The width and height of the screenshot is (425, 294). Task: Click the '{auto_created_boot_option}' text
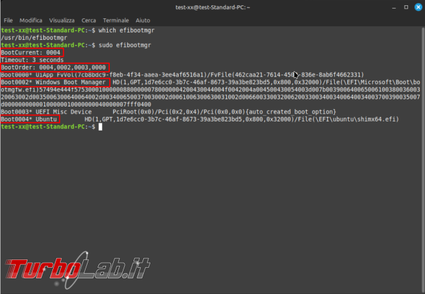click(x=291, y=112)
